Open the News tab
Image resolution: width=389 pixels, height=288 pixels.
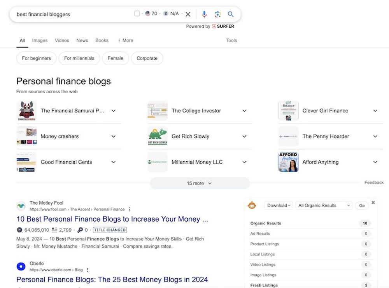click(82, 40)
